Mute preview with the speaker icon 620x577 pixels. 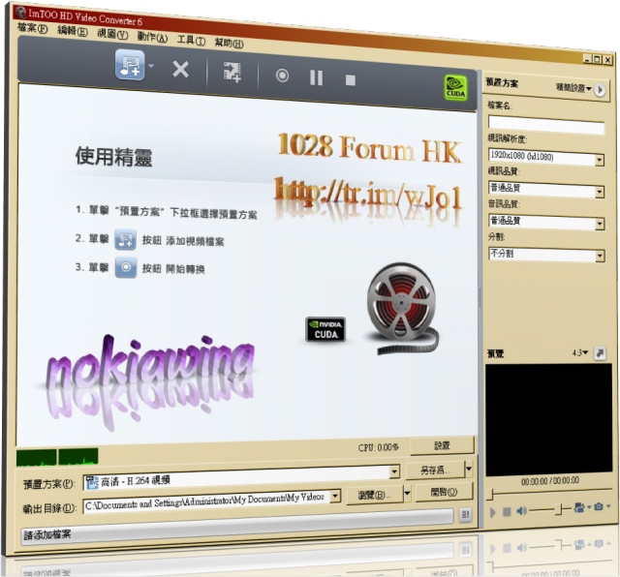[x=521, y=508]
